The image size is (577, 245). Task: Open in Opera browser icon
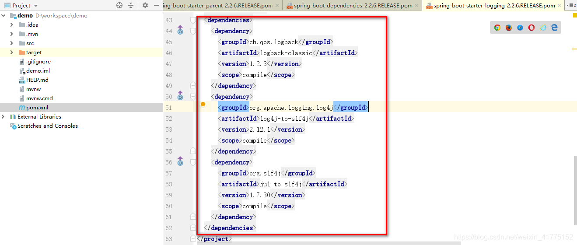(532, 28)
